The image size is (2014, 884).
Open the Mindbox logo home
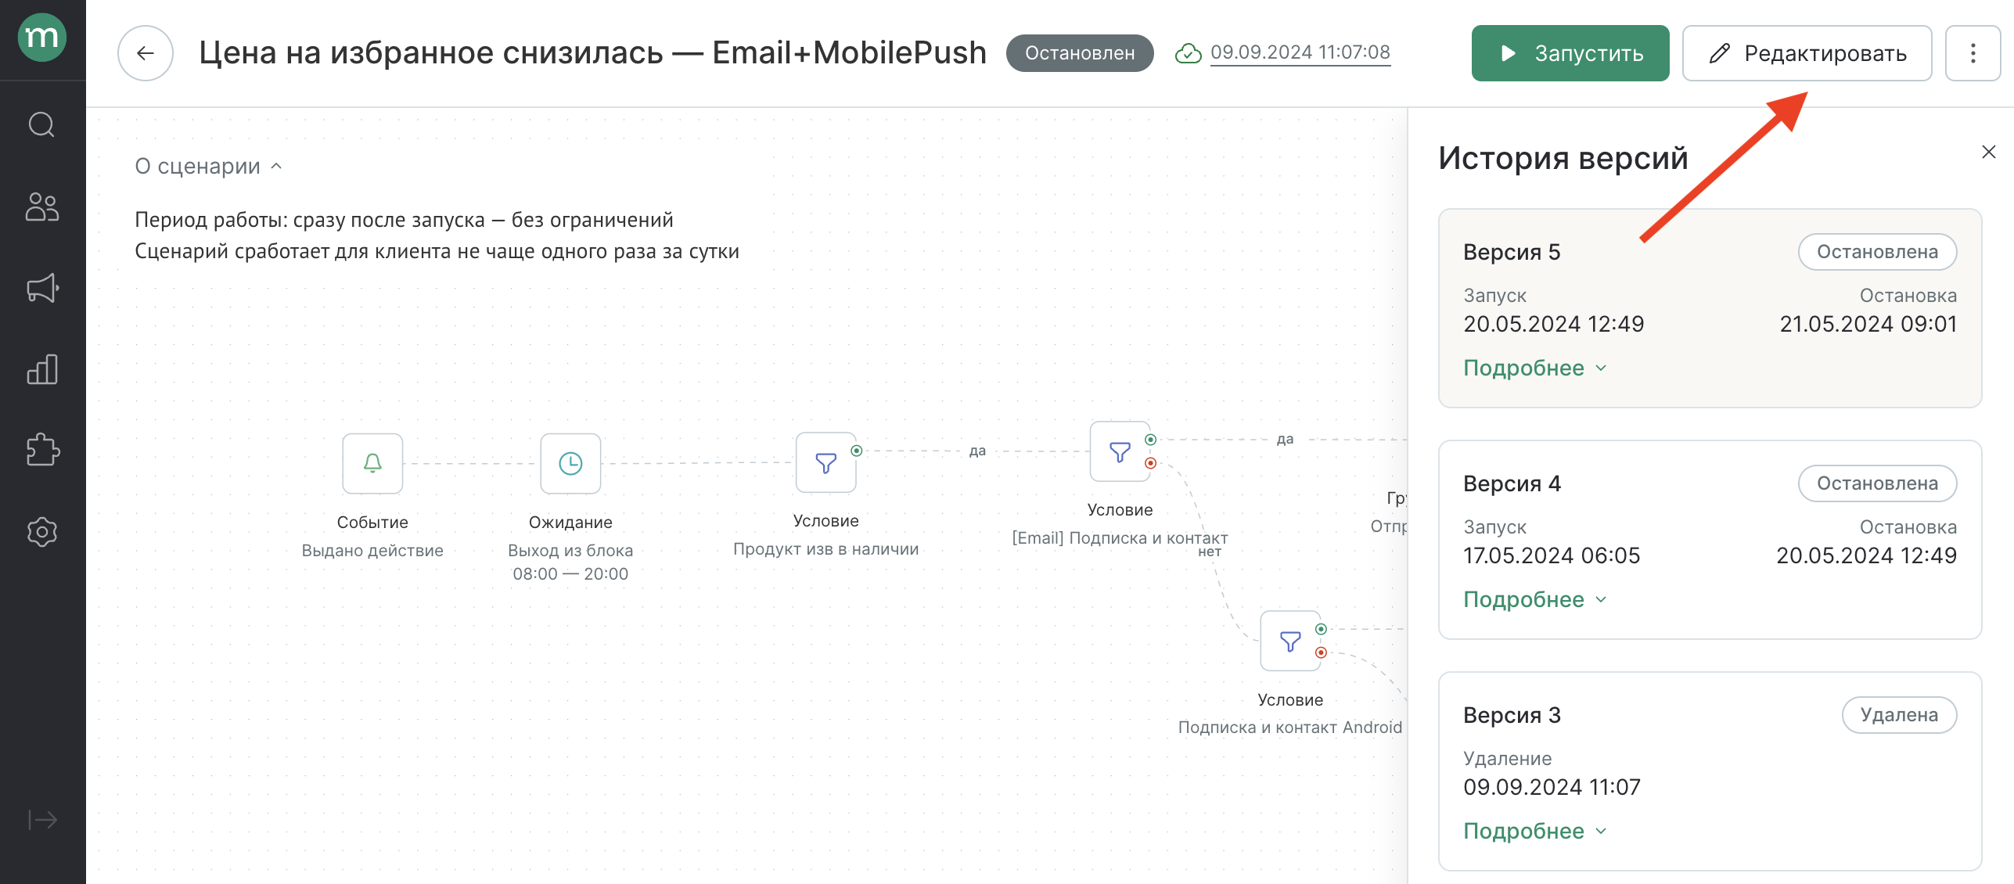click(x=42, y=37)
